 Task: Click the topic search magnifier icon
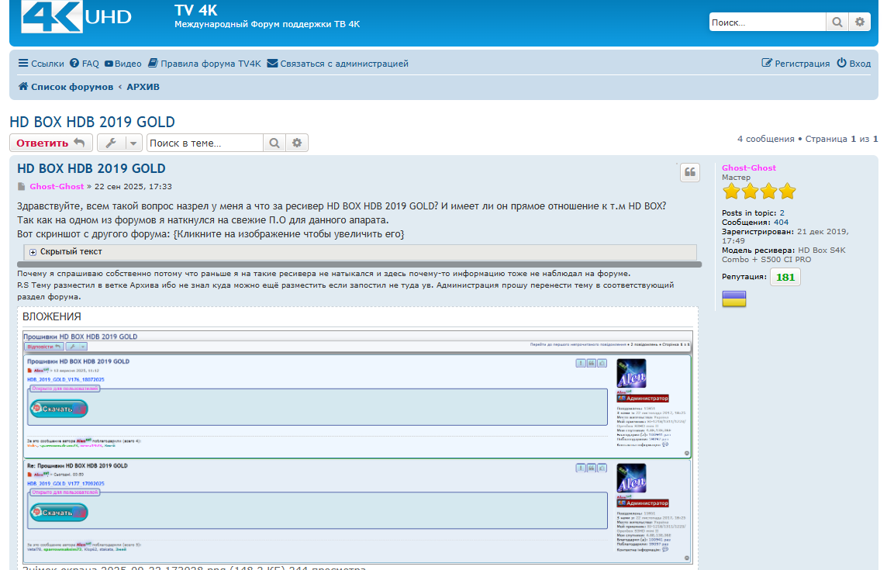click(274, 143)
